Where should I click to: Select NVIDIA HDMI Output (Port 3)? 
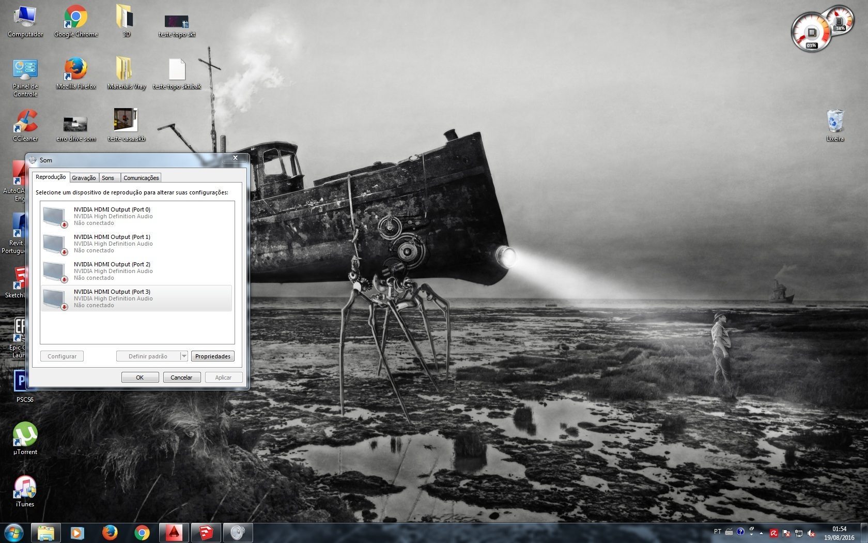136,298
